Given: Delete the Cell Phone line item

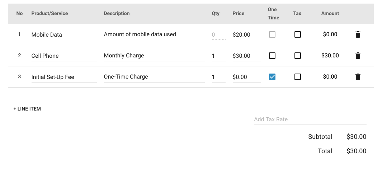Looking at the screenshot, I should coord(358,56).
